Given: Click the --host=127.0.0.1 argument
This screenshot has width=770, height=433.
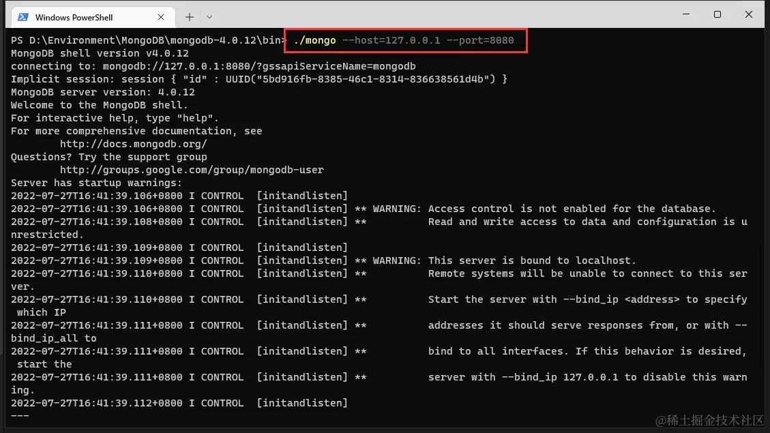Looking at the screenshot, I should 391,40.
